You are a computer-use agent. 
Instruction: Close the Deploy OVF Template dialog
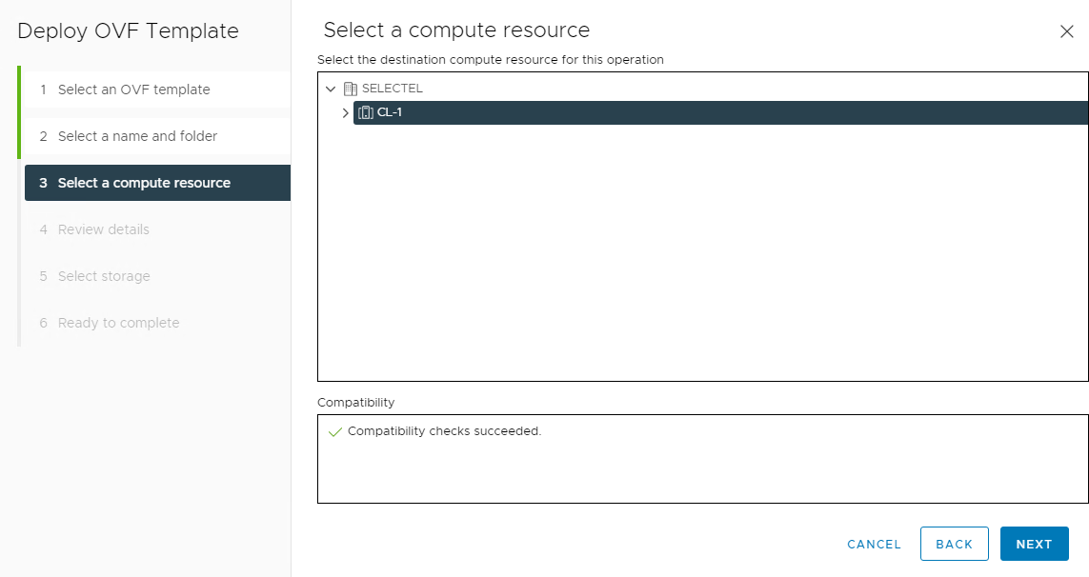pos(1066,31)
